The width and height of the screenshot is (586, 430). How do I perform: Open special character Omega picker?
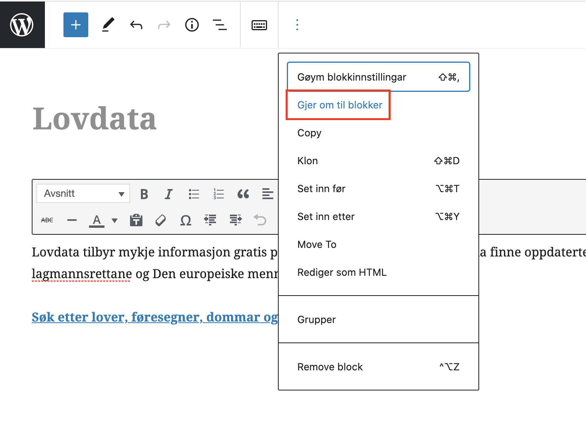coord(186,220)
